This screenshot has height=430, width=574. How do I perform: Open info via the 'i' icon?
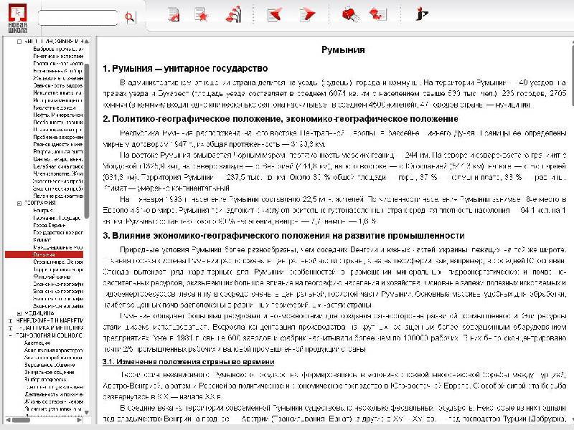(x=422, y=14)
